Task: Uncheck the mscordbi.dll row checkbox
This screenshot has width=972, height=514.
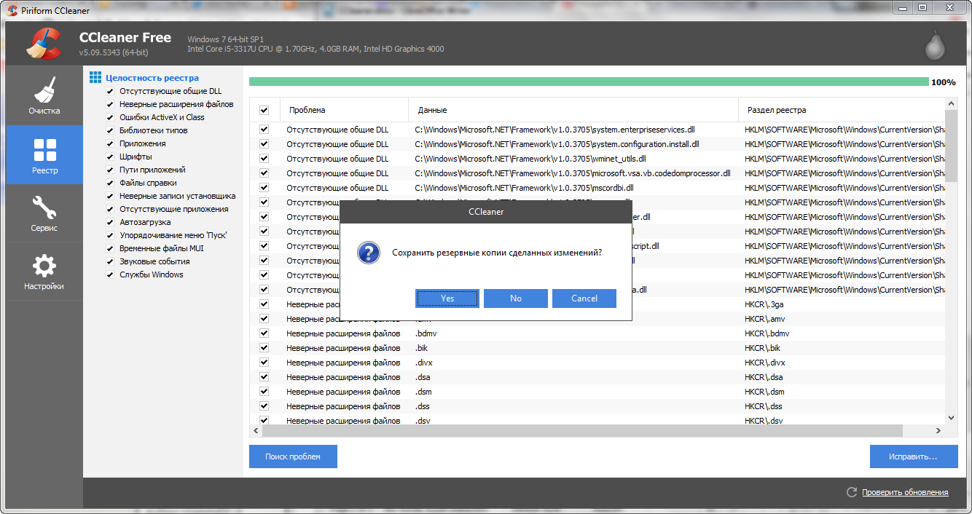Action: pos(264,188)
